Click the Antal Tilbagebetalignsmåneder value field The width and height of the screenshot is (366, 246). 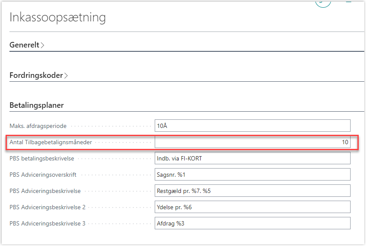252,142
